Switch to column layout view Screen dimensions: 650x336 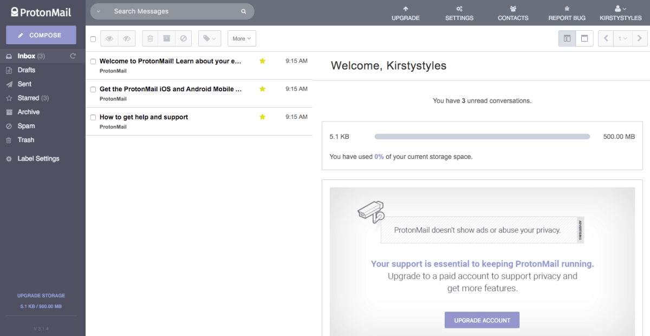click(x=567, y=38)
